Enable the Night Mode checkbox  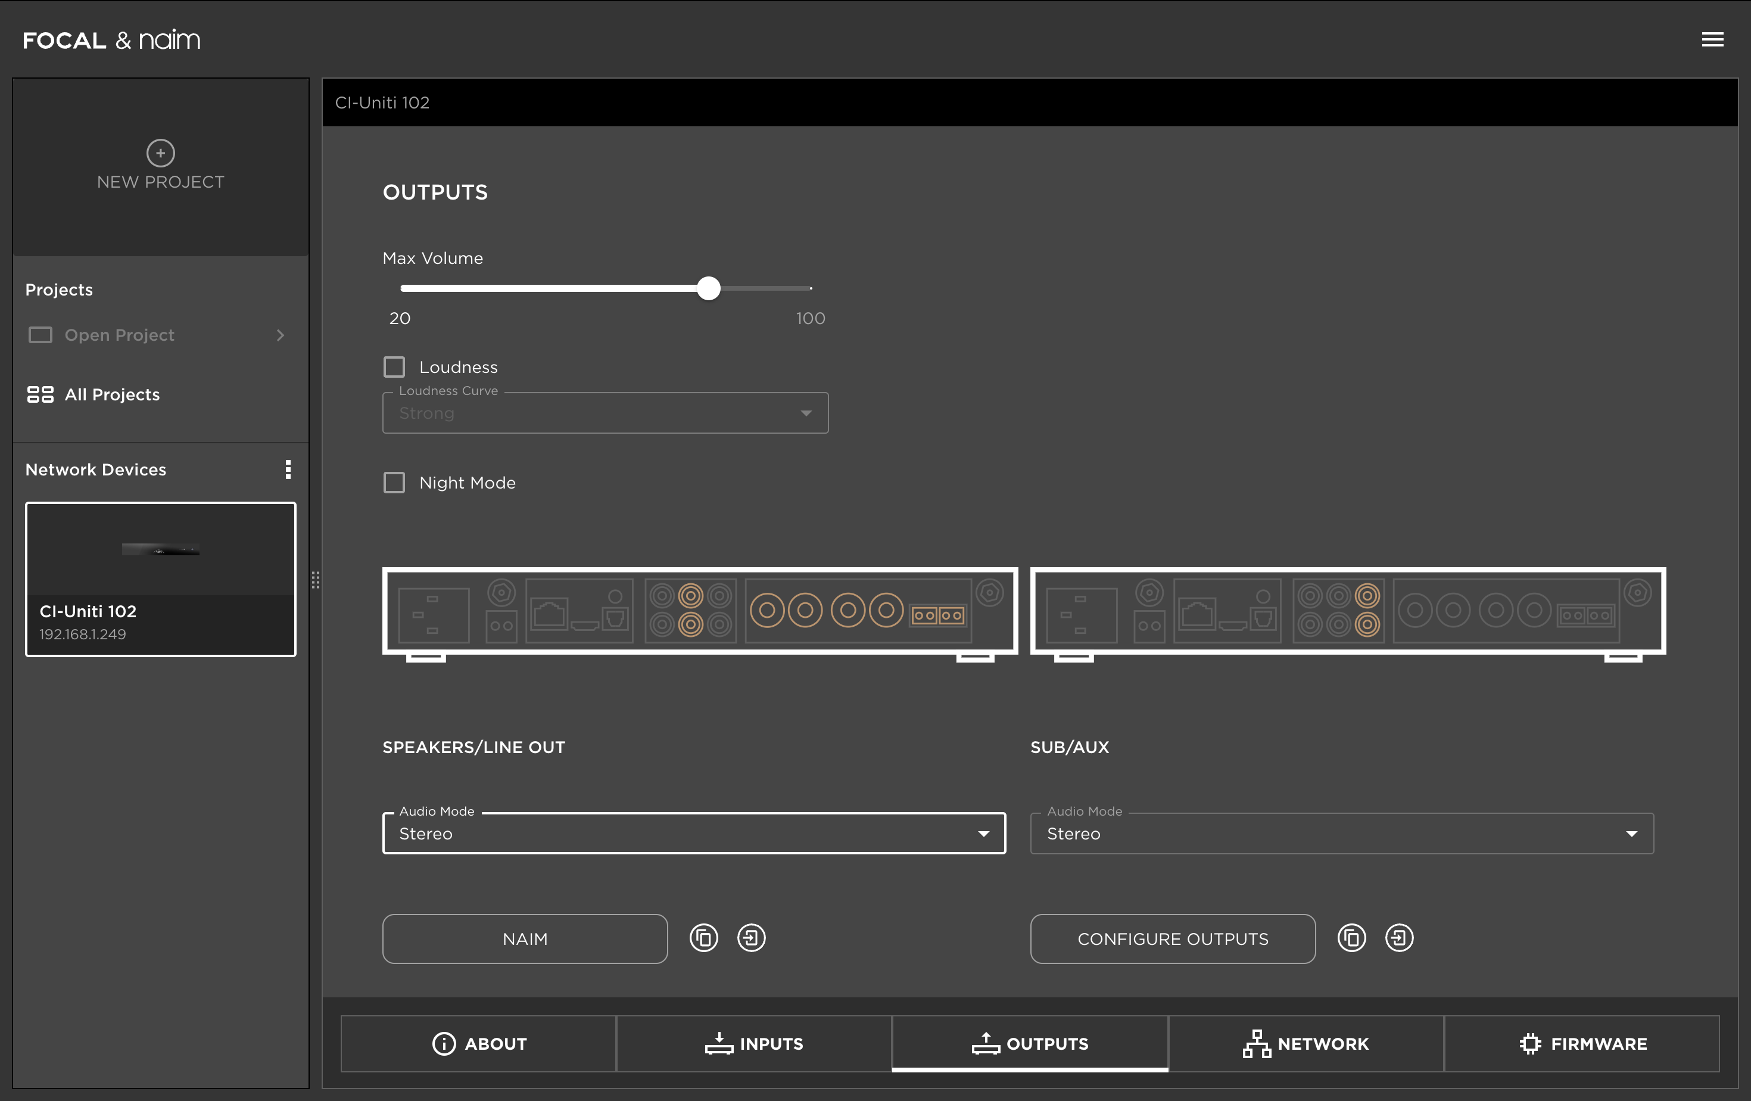pyautogui.click(x=394, y=482)
